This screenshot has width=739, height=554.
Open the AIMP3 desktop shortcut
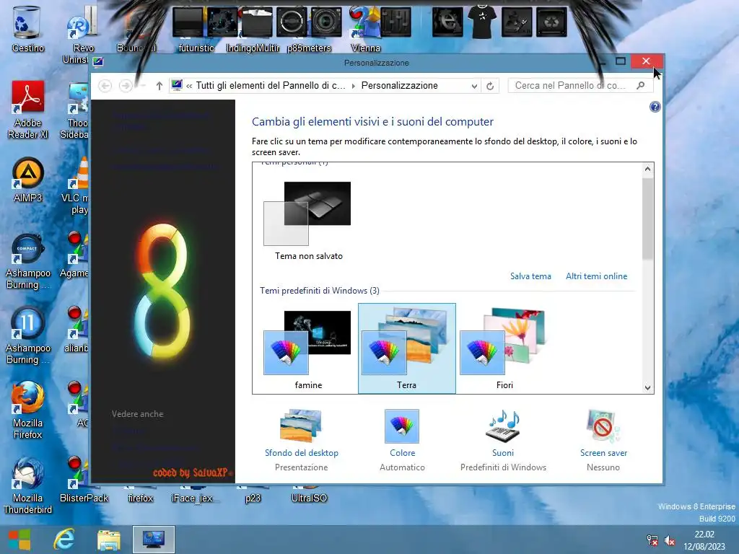(x=27, y=180)
